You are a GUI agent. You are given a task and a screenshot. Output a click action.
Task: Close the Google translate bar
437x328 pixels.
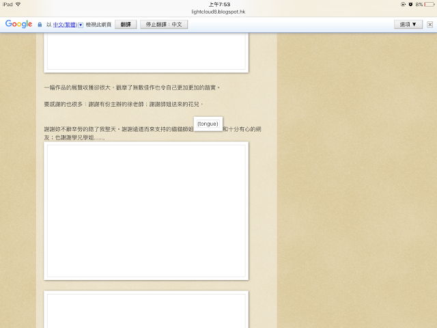tap(429, 25)
